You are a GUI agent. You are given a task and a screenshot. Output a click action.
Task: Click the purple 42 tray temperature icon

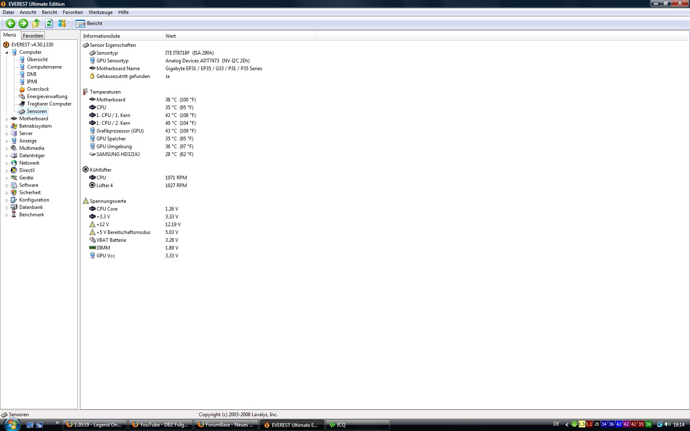[626, 424]
